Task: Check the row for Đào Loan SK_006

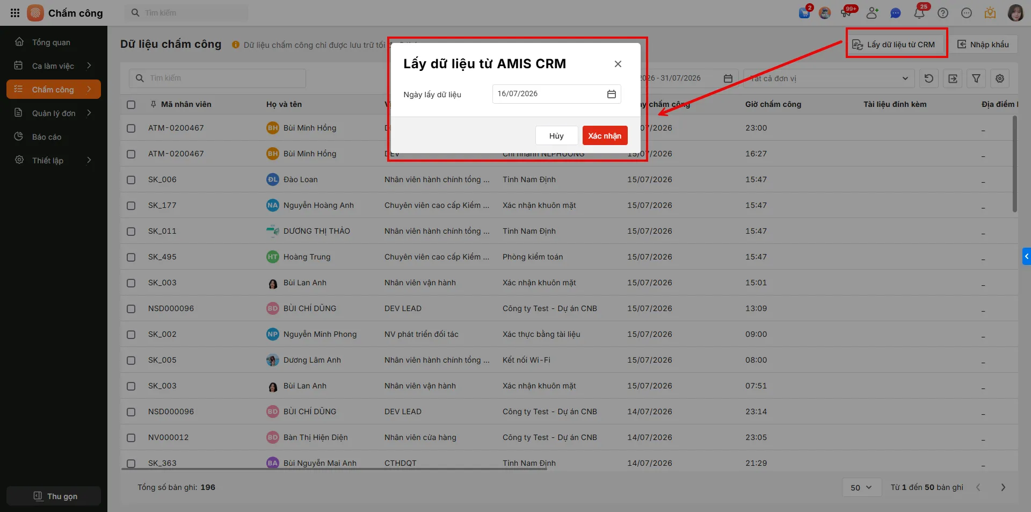Action: tap(131, 179)
